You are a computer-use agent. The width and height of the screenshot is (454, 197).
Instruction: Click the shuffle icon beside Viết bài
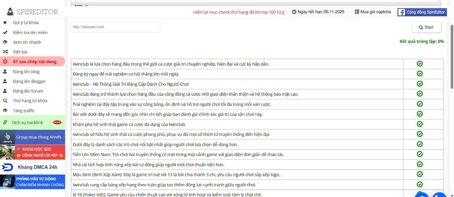coord(5,52)
